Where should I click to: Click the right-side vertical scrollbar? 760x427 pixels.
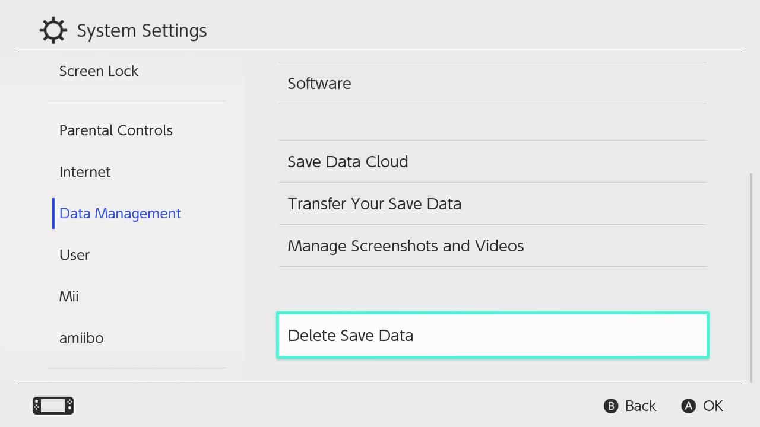750,278
